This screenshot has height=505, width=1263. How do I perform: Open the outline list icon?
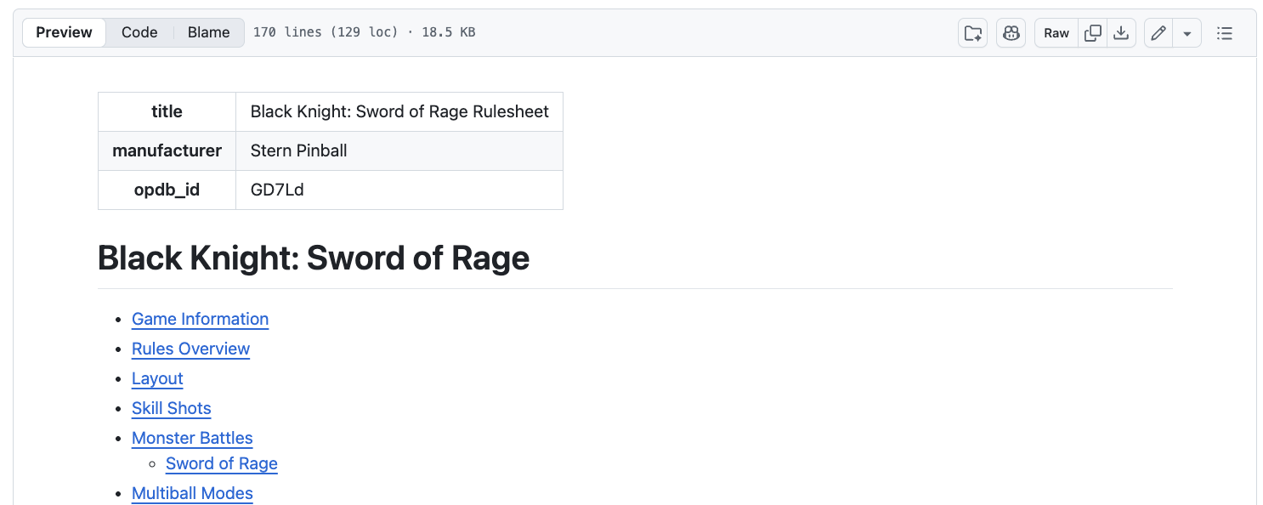pyautogui.click(x=1224, y=33)
